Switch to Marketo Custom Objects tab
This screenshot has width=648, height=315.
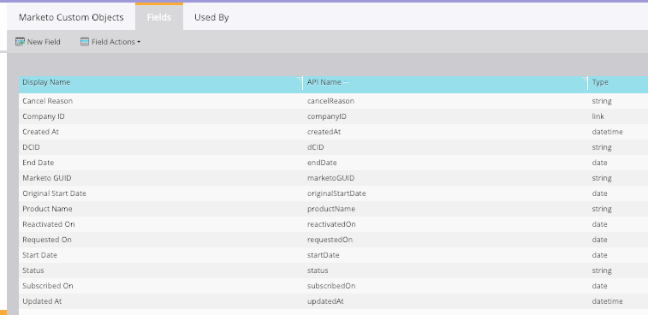pos(71,17)
